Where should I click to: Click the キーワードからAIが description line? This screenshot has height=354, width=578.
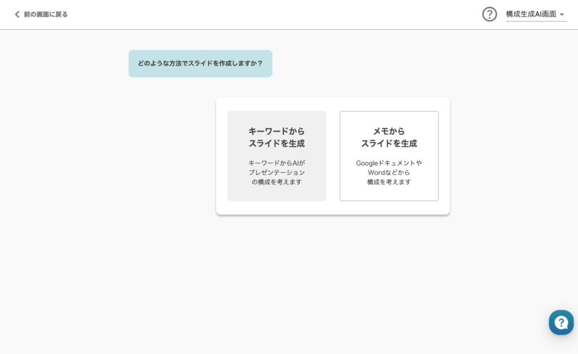pyautogui.click(x=277, y=163)
